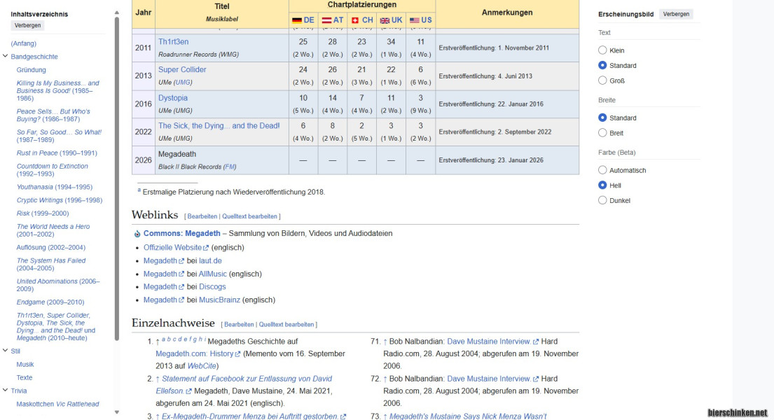Collapse the Bandgeschichte section in sidebar
774x420 pixels.
[x=6, y=57]
